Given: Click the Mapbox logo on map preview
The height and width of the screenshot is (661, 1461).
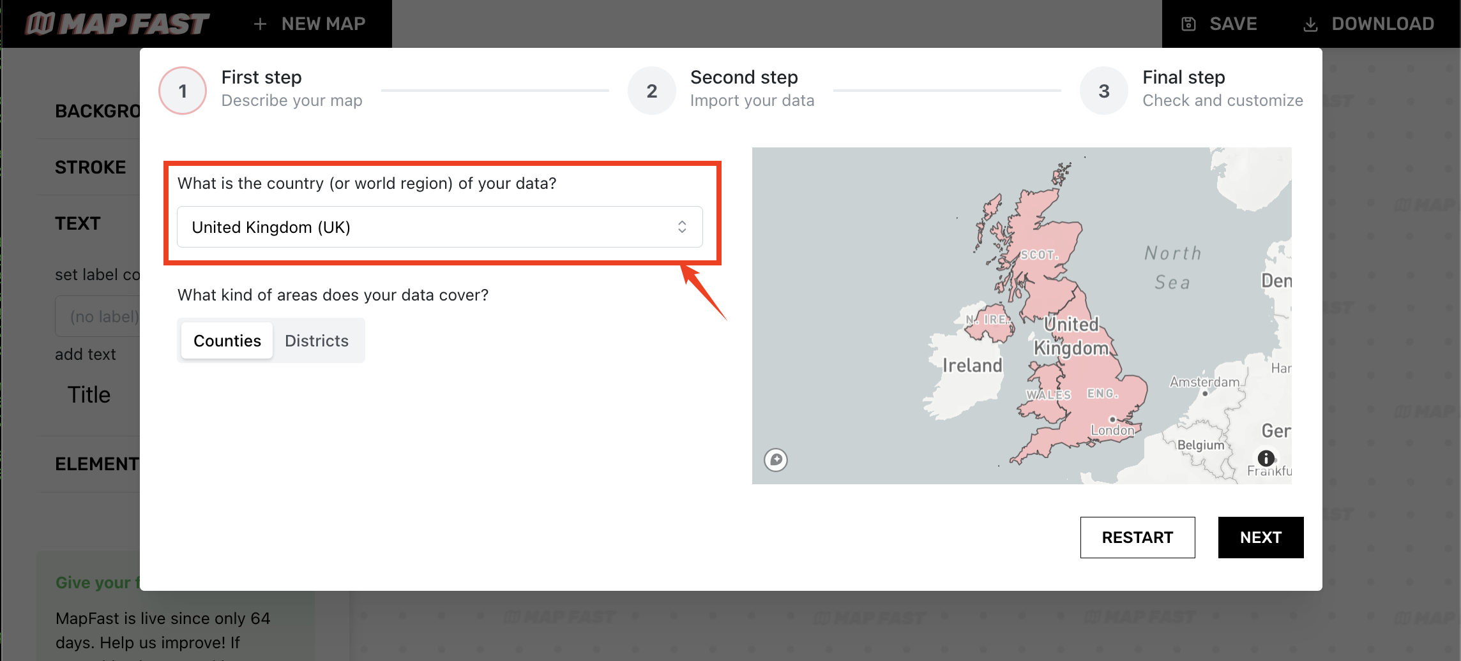Looking at the screenshot, I should [x=776, y=460].
